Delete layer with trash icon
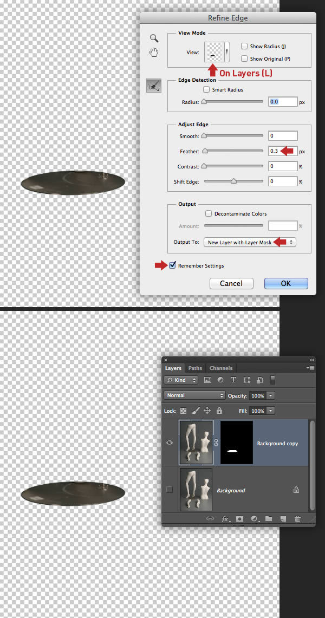Screen dimensions: 325x618 pyautogui.click(x=297, y=519)
